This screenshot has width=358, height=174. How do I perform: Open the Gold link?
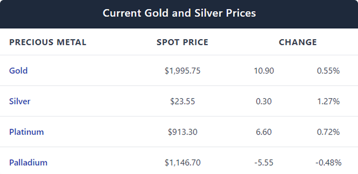click(18, 70)
